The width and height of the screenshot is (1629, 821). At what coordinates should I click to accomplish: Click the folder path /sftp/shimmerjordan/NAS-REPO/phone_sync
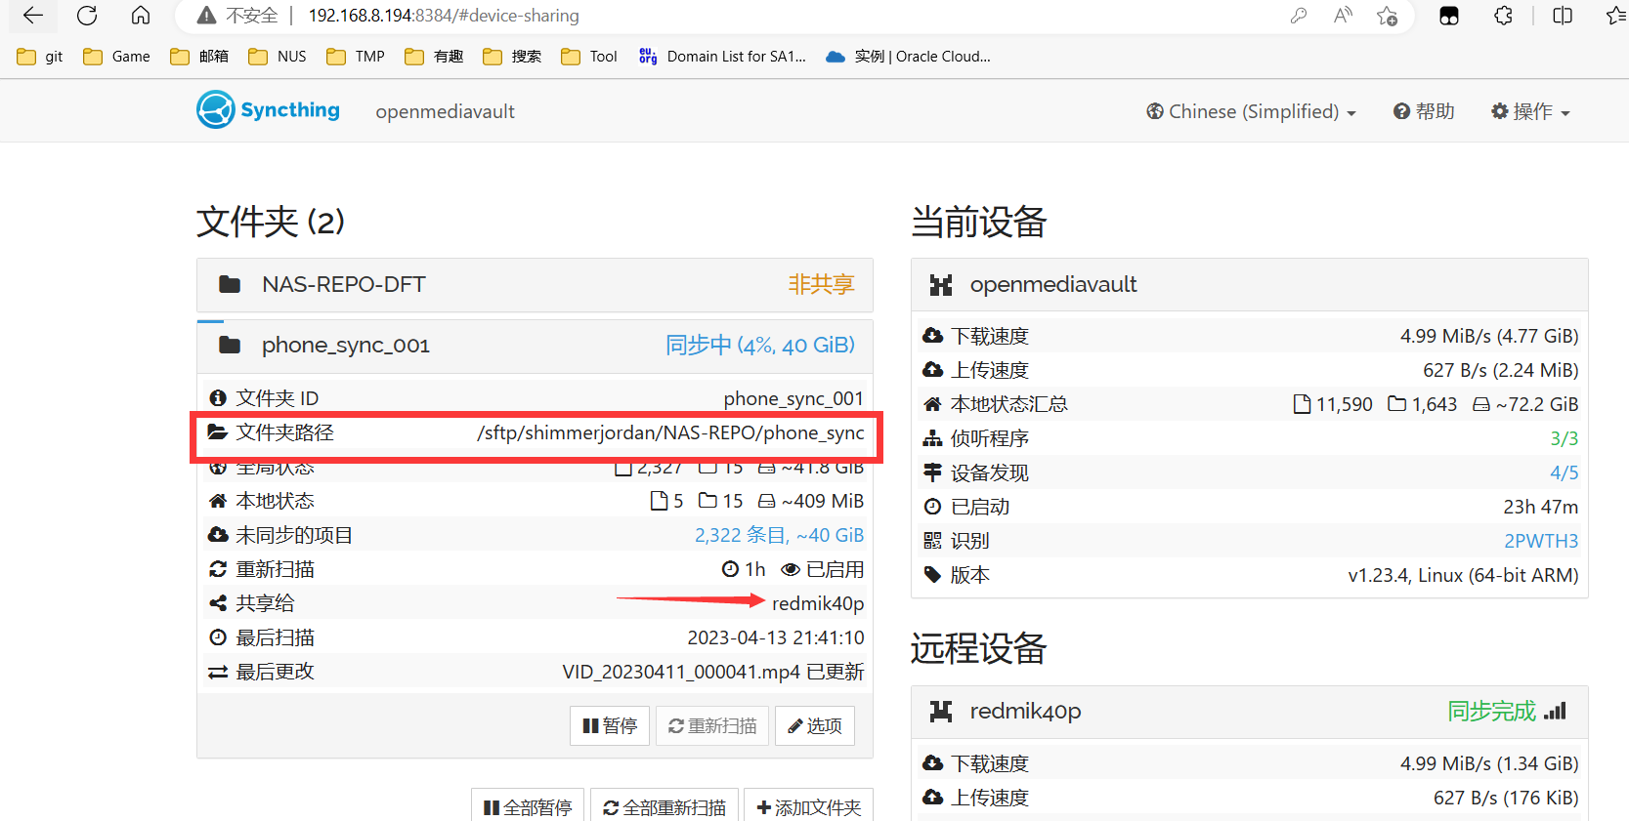[x=670, y=432]
